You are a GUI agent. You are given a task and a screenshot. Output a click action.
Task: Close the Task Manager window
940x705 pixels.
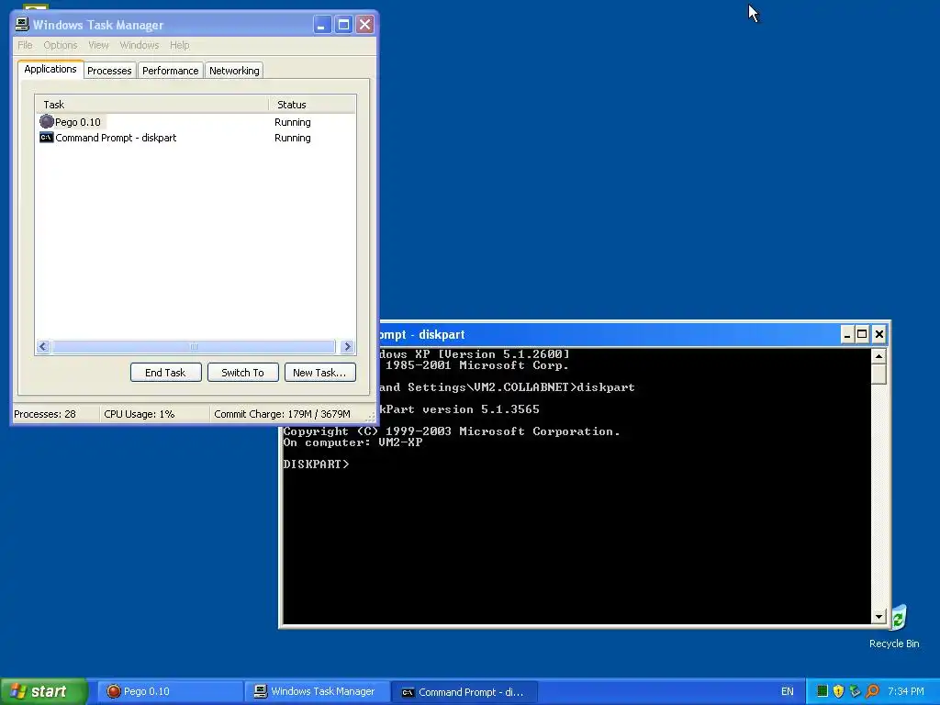tap(364, 25)
